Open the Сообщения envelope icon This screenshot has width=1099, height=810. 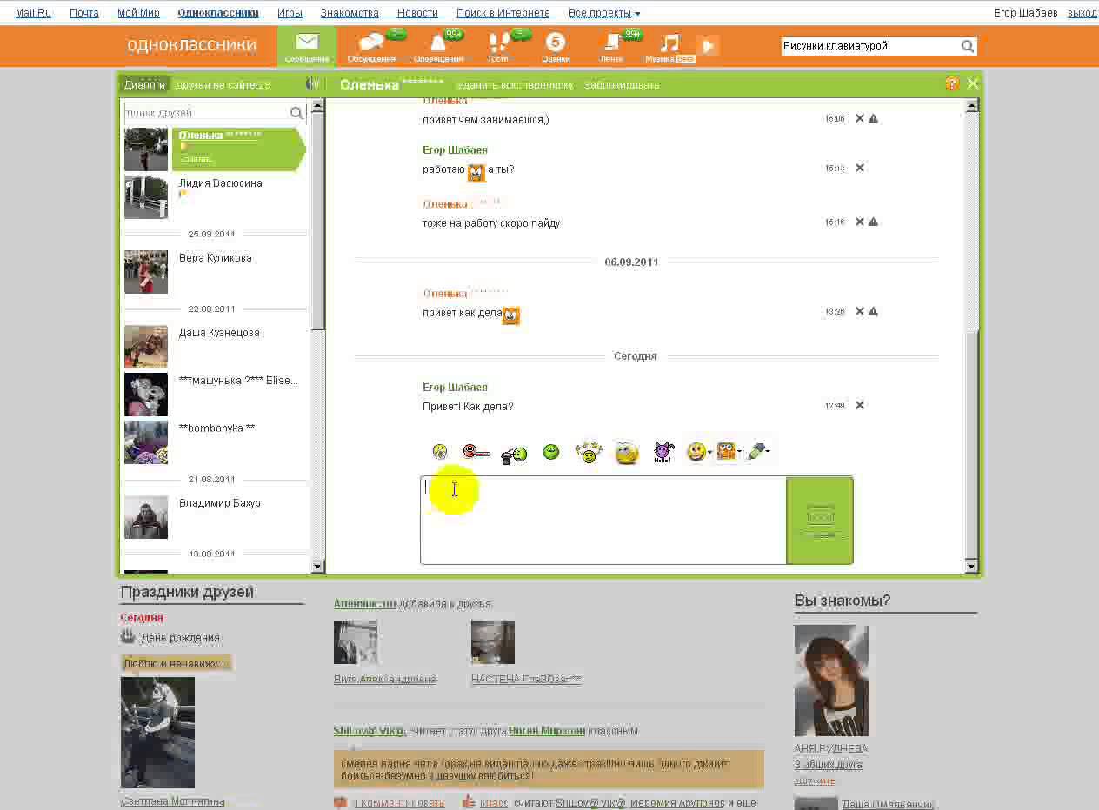[x=307, y=45]
